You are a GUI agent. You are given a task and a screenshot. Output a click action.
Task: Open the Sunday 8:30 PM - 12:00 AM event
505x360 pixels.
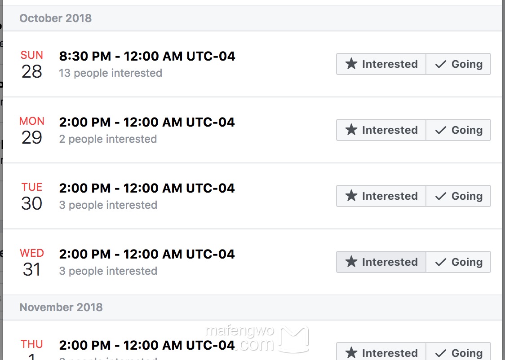[x=147, y=56]
